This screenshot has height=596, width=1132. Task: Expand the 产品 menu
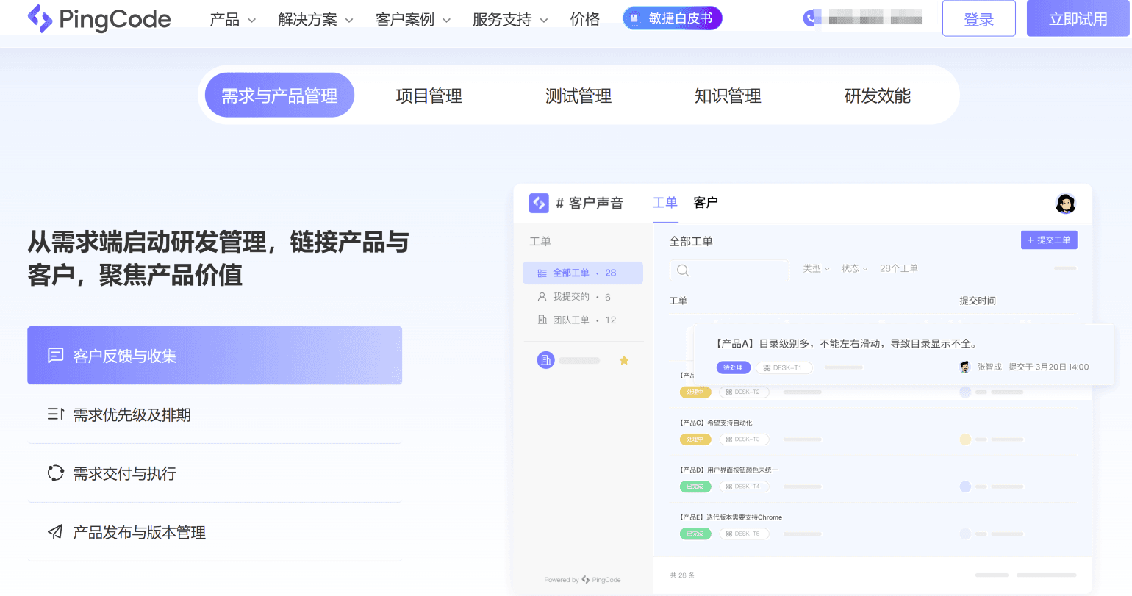tap(233, 20)
